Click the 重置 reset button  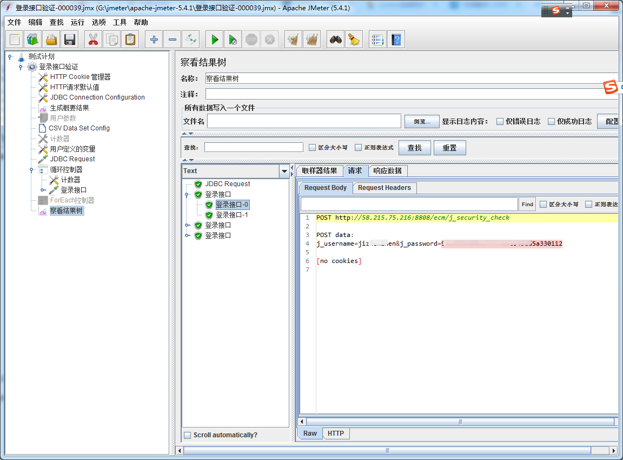pos(449,148)
